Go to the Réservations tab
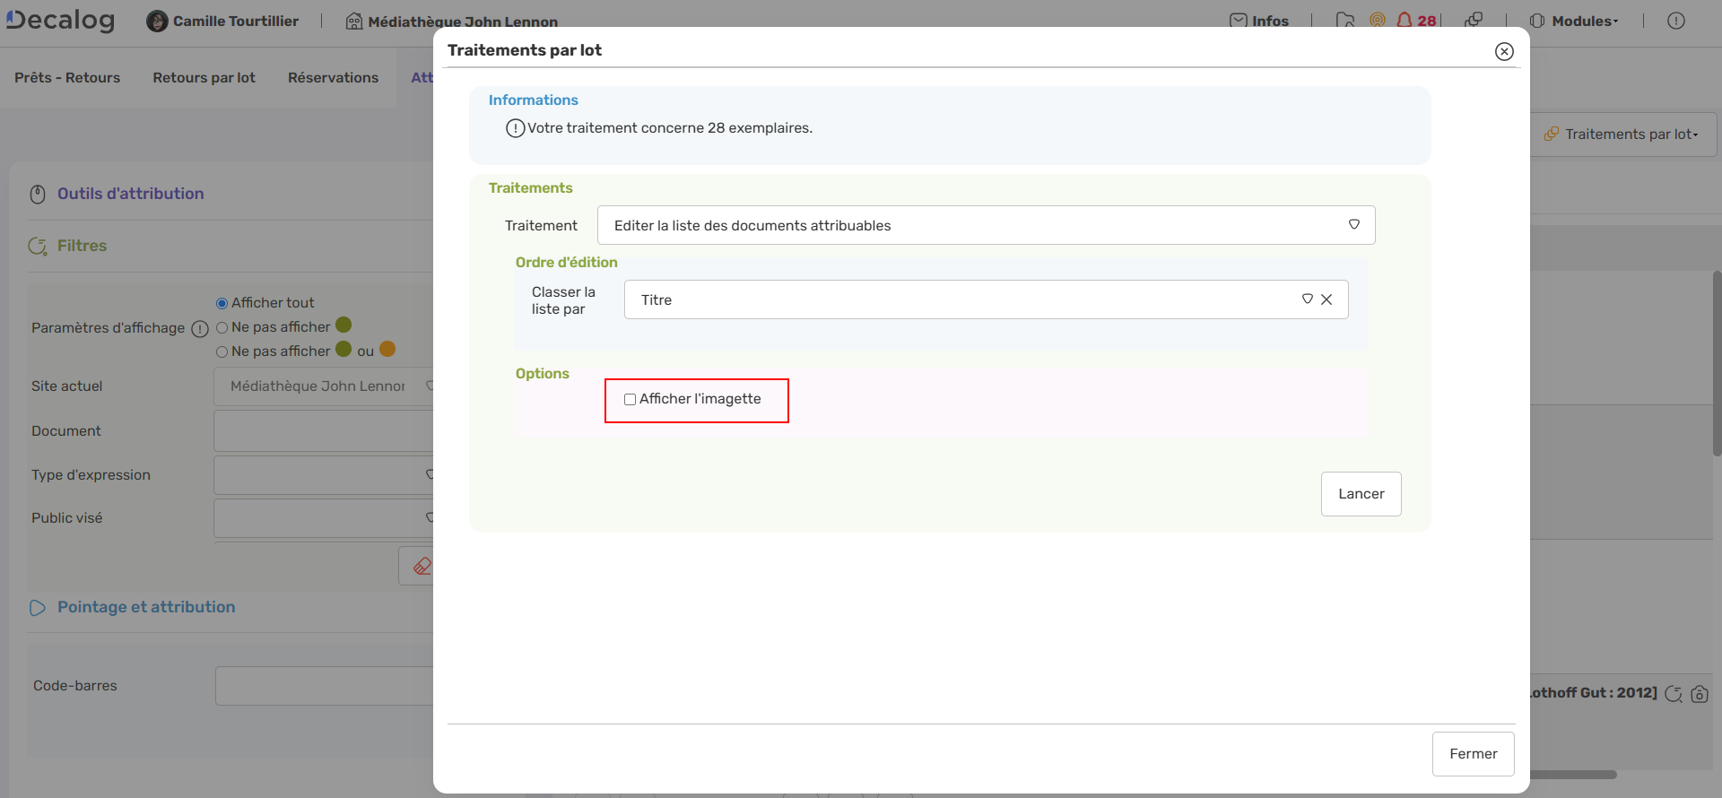This screenshot has height=798, width=1722. pyautogui.click(x=333, y=78)
